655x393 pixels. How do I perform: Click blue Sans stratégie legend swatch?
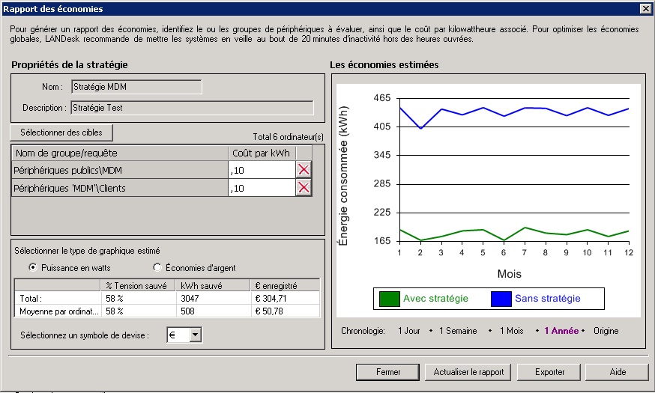[x=501, y=299]
